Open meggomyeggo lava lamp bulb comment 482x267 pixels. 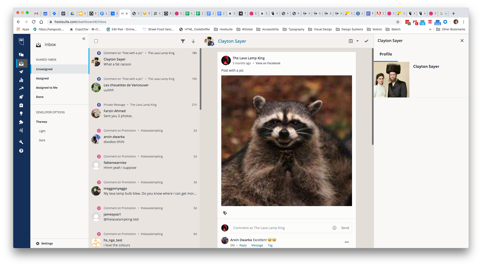pos(144,190)
